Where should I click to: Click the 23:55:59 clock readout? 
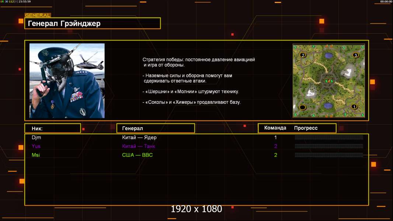pos(25,1)
